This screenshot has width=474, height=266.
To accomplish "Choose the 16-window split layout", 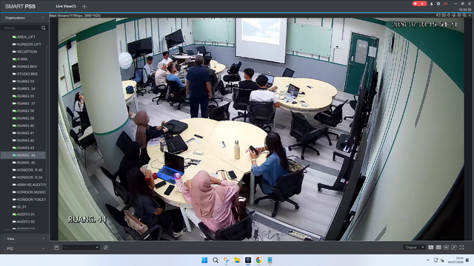I will coord(446,248).
